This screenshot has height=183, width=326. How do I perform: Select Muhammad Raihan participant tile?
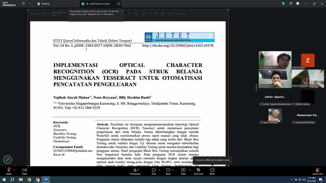tap(308, 115)
